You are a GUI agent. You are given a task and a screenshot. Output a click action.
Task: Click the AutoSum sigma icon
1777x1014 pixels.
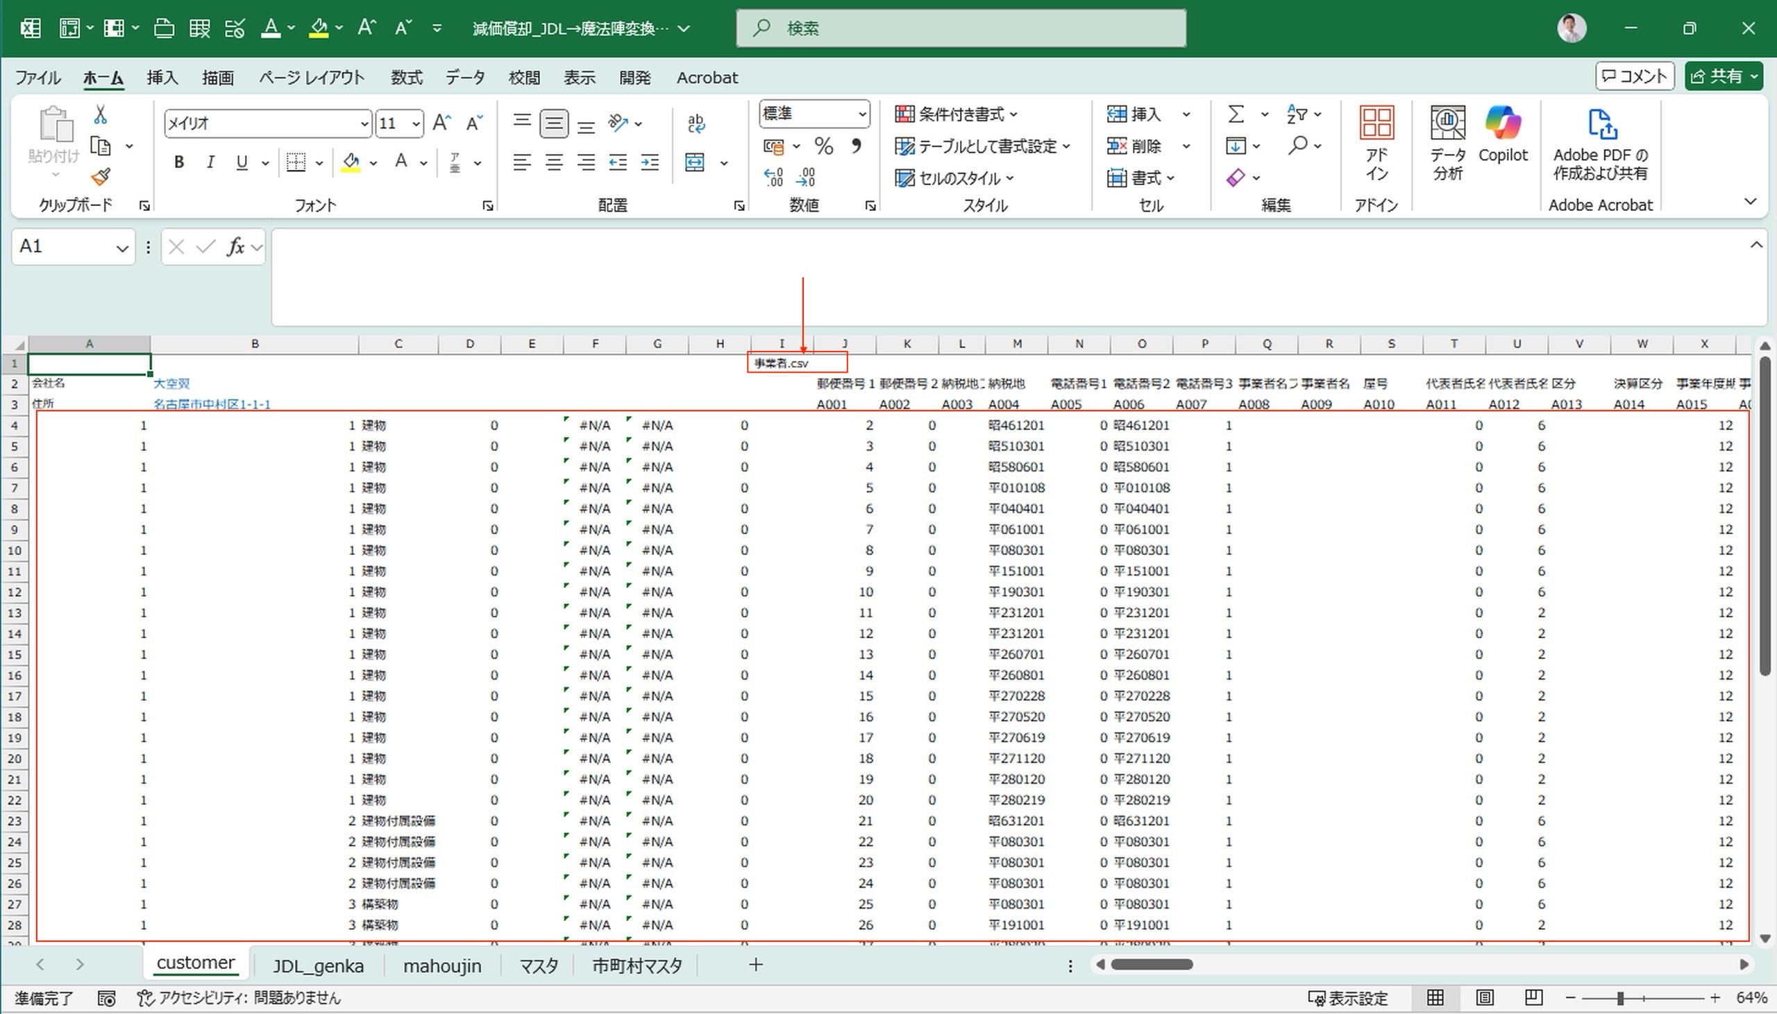pyautogui.click(x=1236, y=114)
